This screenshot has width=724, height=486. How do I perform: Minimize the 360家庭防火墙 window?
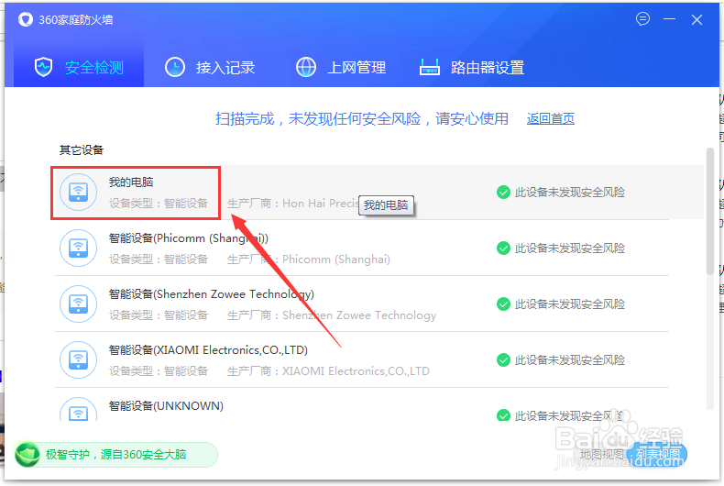tap(670, 19)
